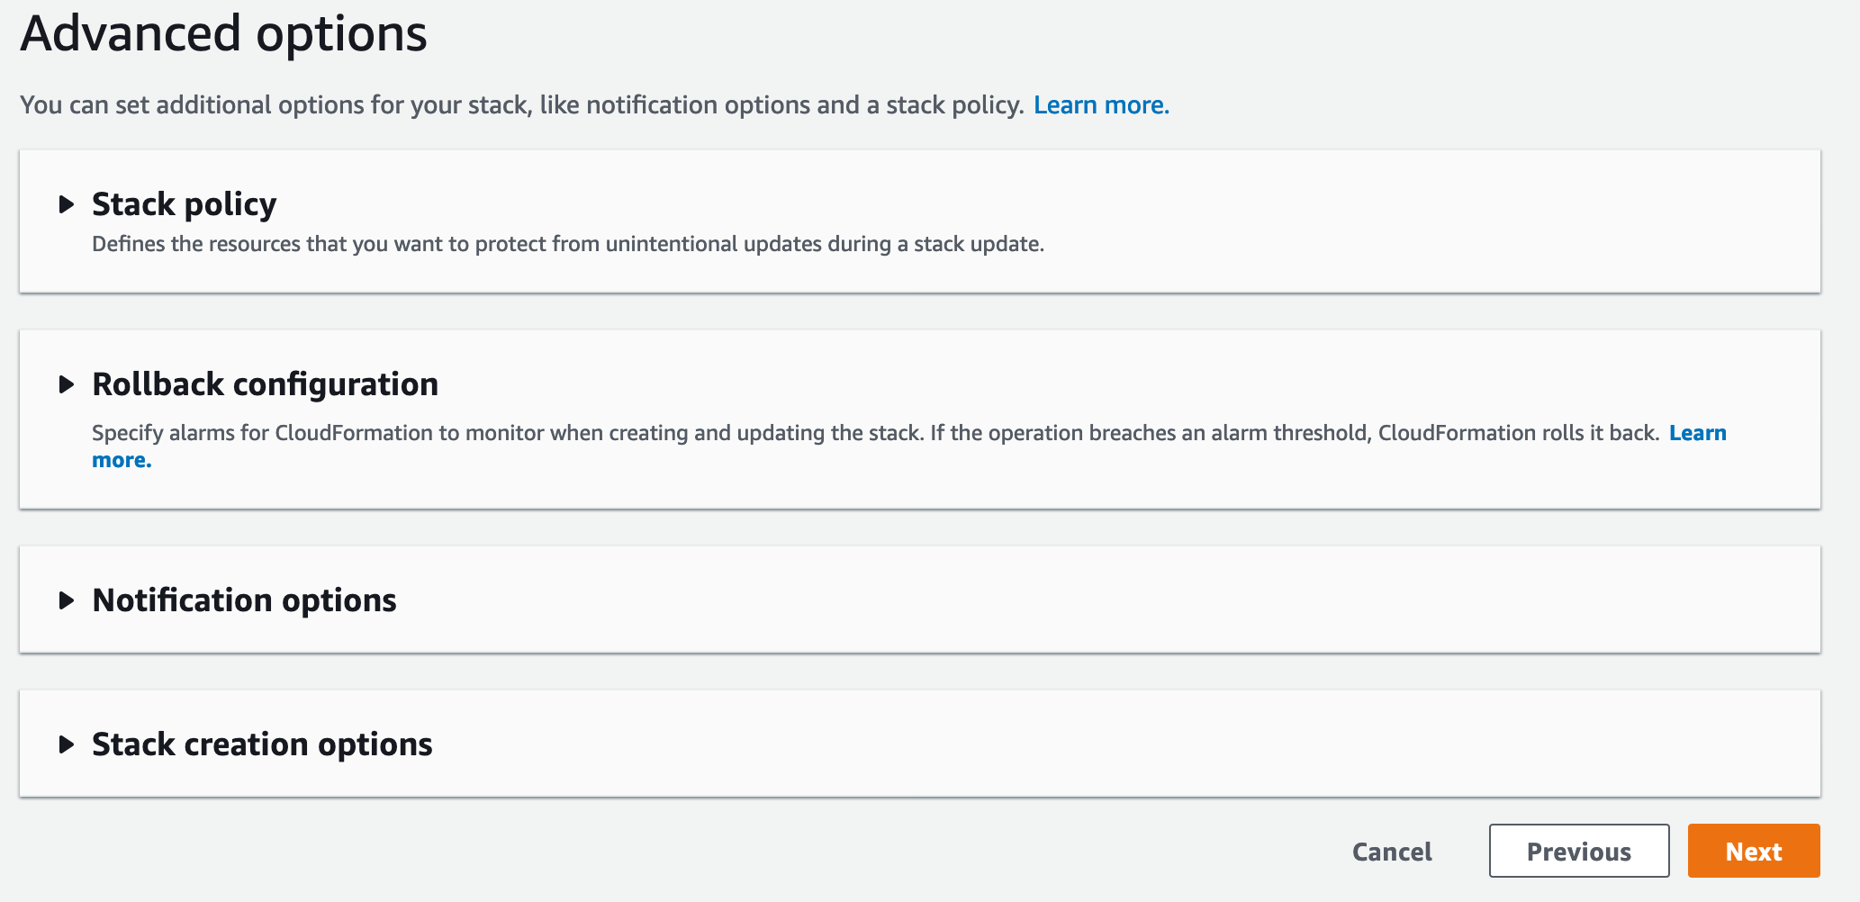Click the intro sentence about additional options
The height and width of the screenshot is (902, 1860).
522,105
